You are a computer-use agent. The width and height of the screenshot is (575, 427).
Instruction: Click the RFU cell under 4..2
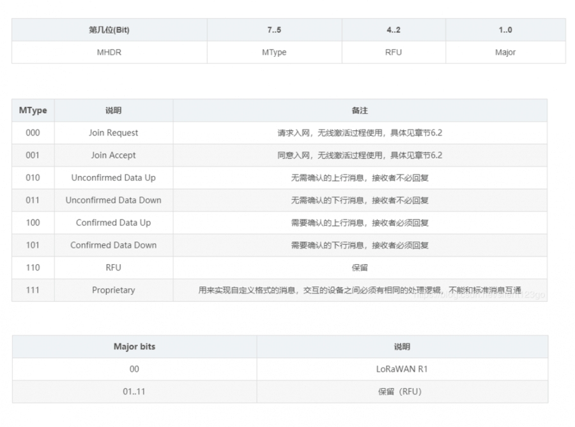click(x=394, y=52)
